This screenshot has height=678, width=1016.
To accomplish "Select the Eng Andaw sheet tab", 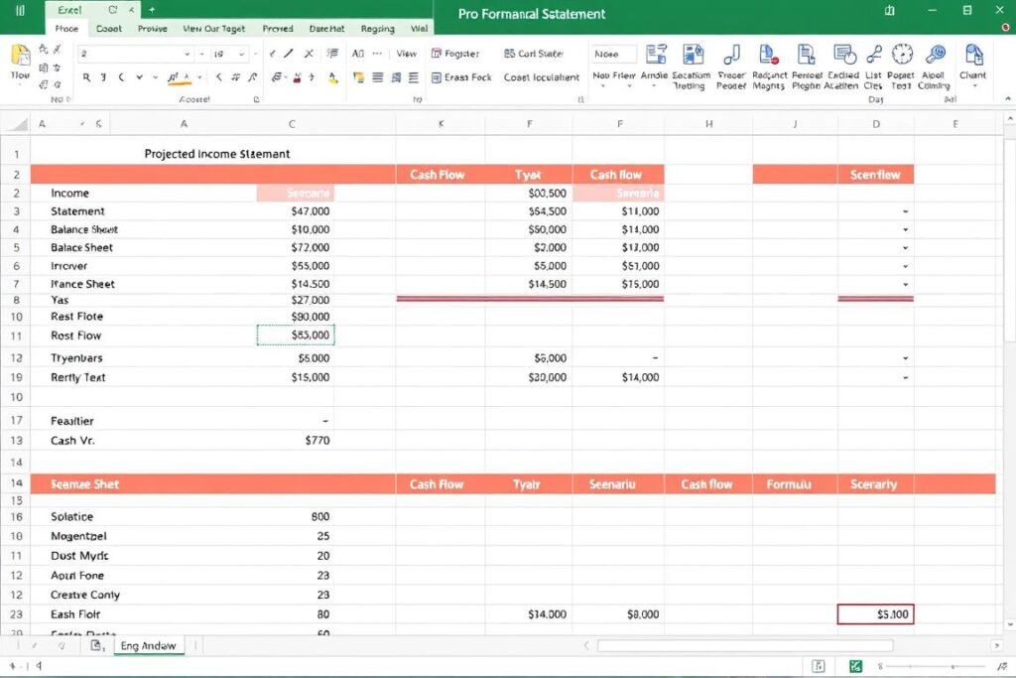I will (x=149, y=645).
